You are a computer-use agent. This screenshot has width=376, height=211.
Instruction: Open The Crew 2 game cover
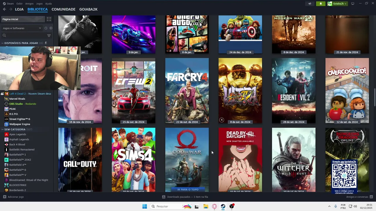point(133,91)
